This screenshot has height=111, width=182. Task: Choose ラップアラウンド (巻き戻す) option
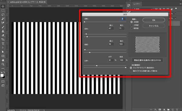(x=131, y=68)
